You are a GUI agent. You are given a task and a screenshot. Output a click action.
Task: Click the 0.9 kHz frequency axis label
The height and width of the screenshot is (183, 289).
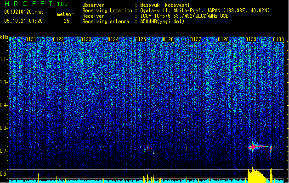(4, 105)
